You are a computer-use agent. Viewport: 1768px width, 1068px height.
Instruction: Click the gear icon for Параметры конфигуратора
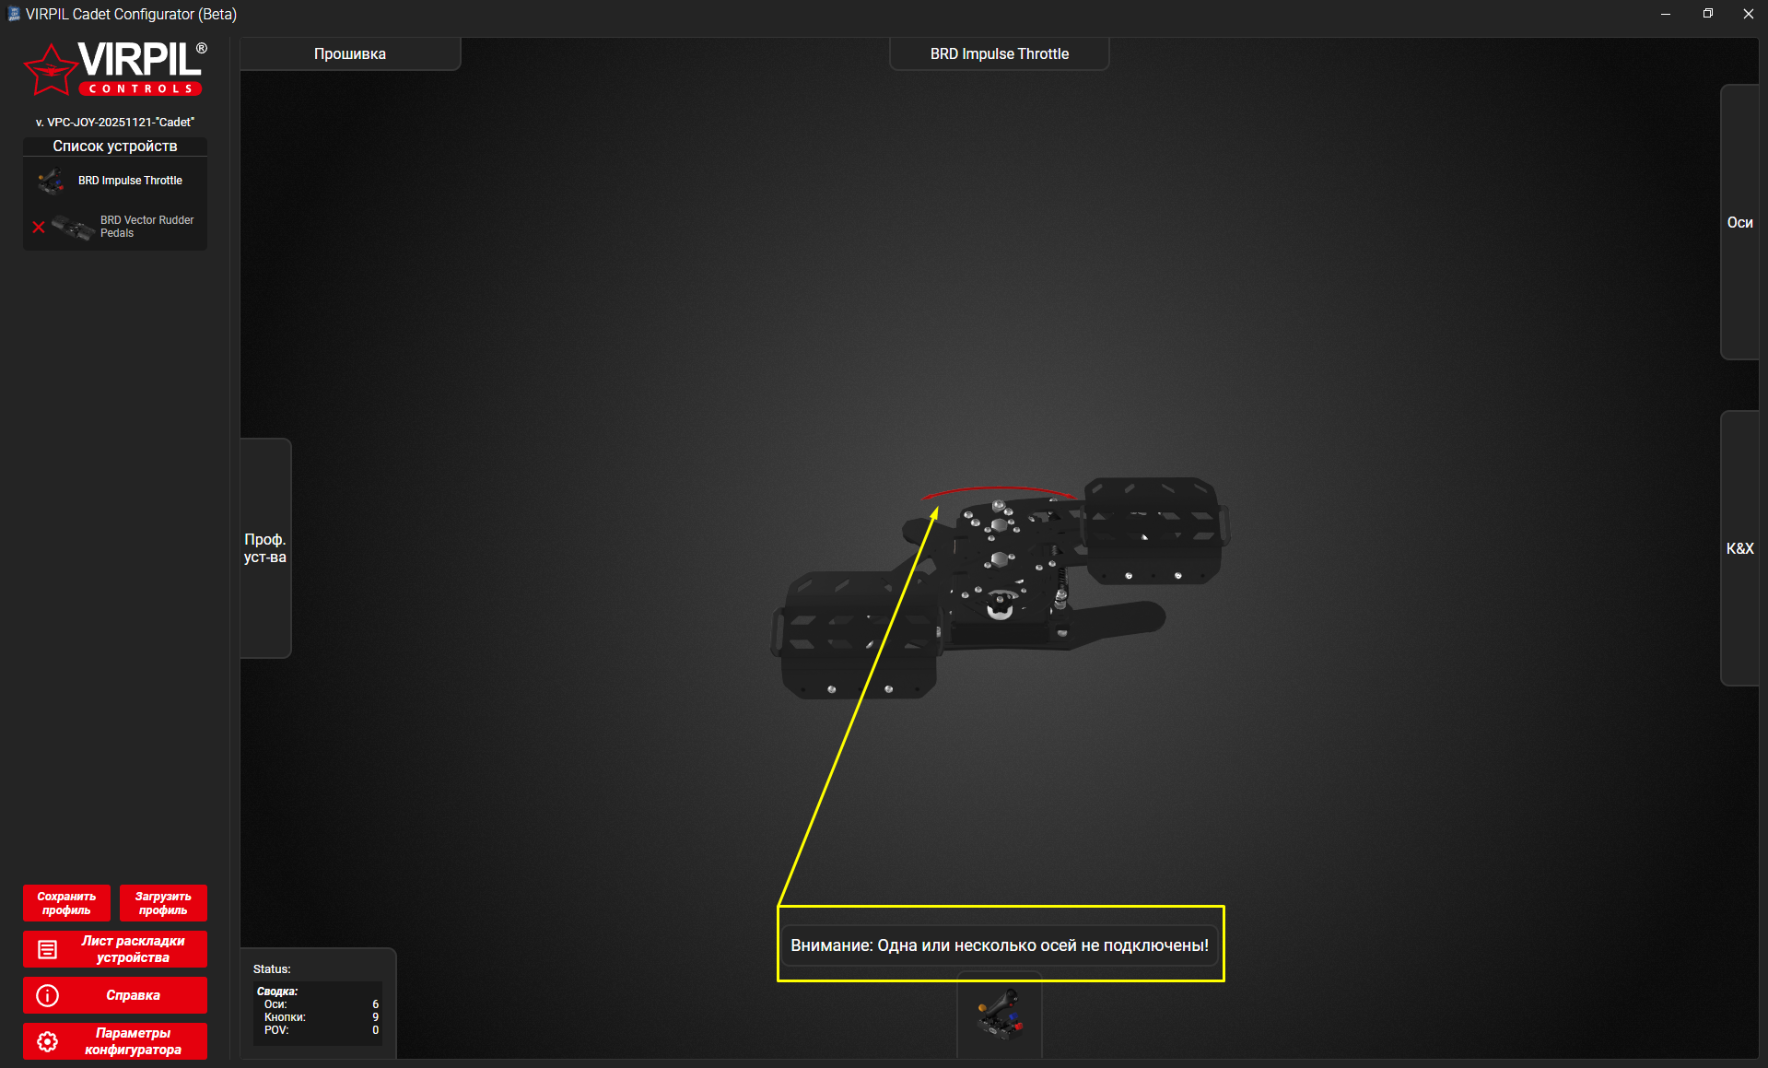coord(47,1041)
